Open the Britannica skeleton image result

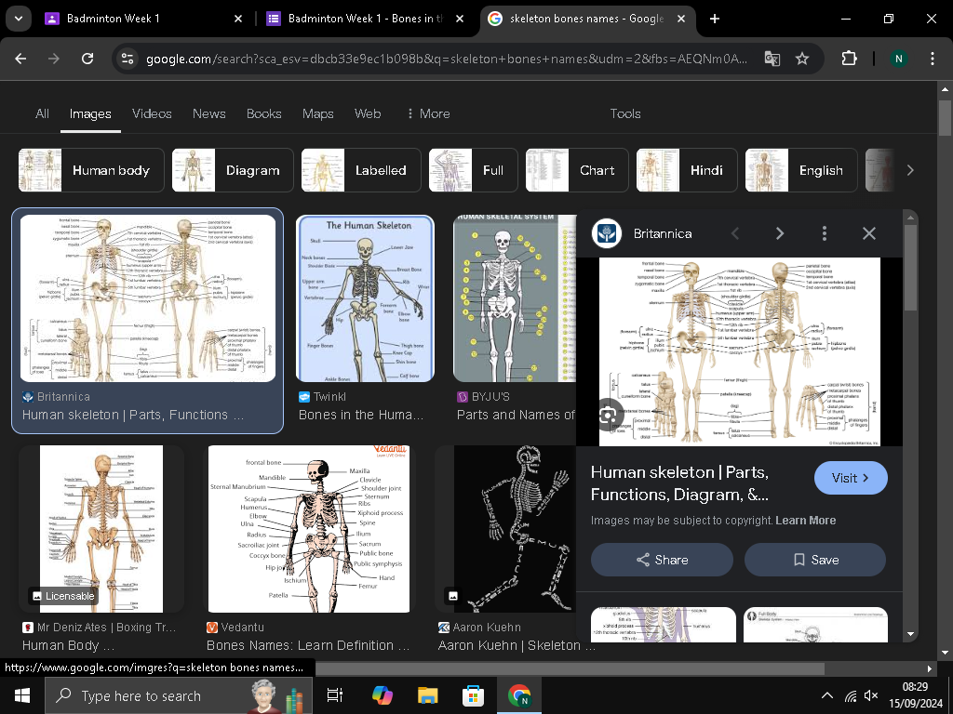click(x=148, y=298)
